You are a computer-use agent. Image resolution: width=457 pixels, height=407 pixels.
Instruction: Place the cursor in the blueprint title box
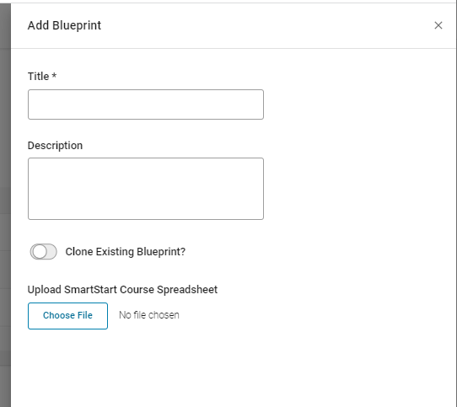(146, 104)
